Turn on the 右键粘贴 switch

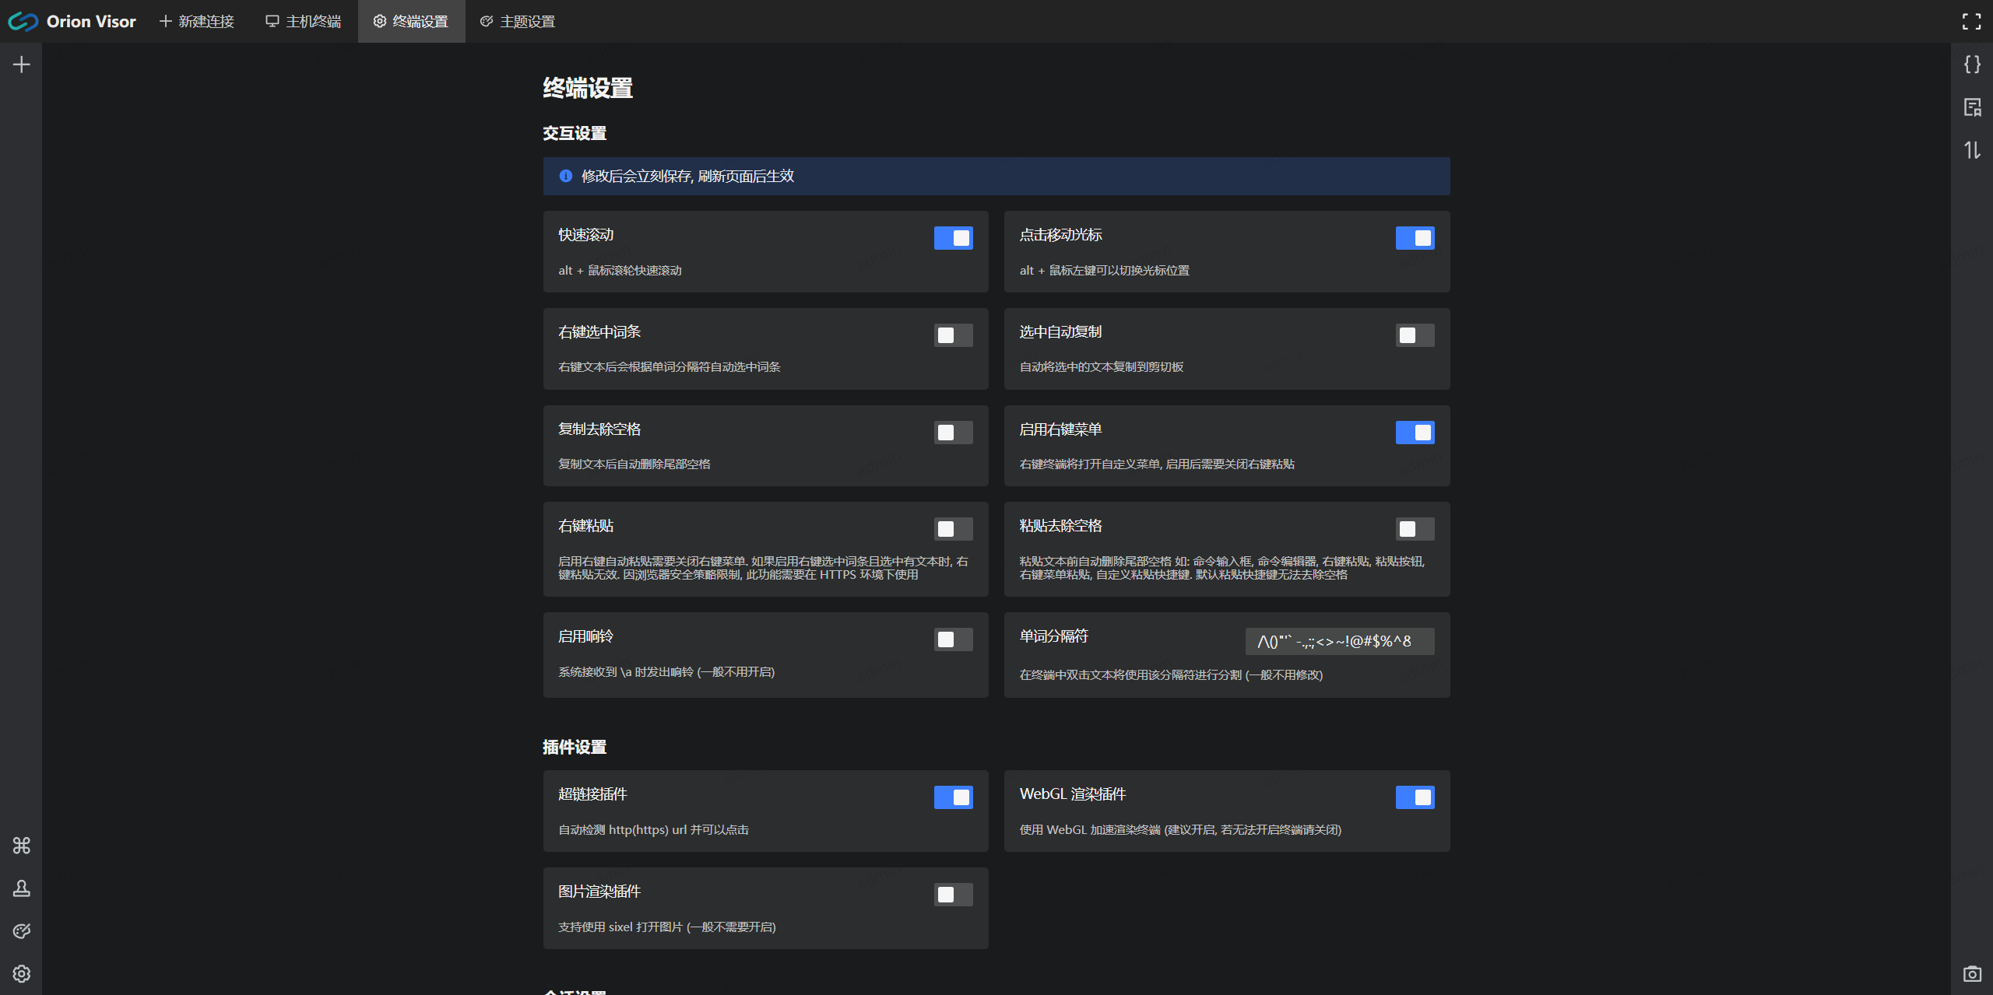tap(953, 529)
